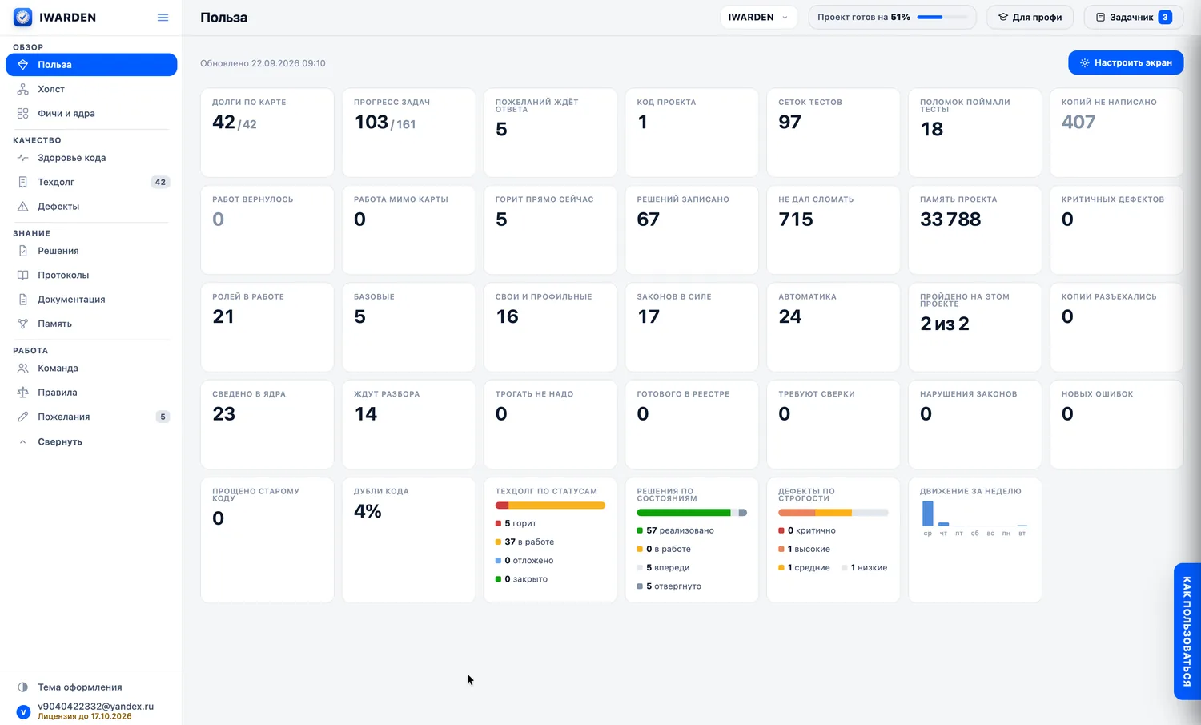Open the Задачник button
The image size is (1201, 725).
point(1134,18)
